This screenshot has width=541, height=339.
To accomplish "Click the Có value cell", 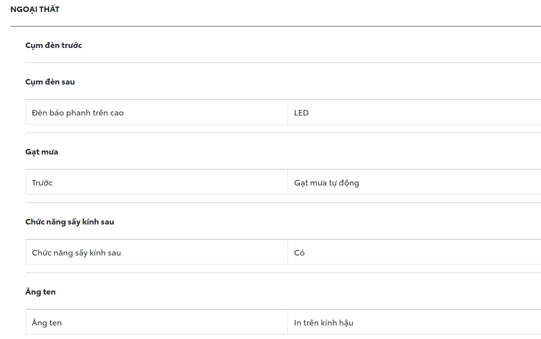I will click(x=299, y=253).
